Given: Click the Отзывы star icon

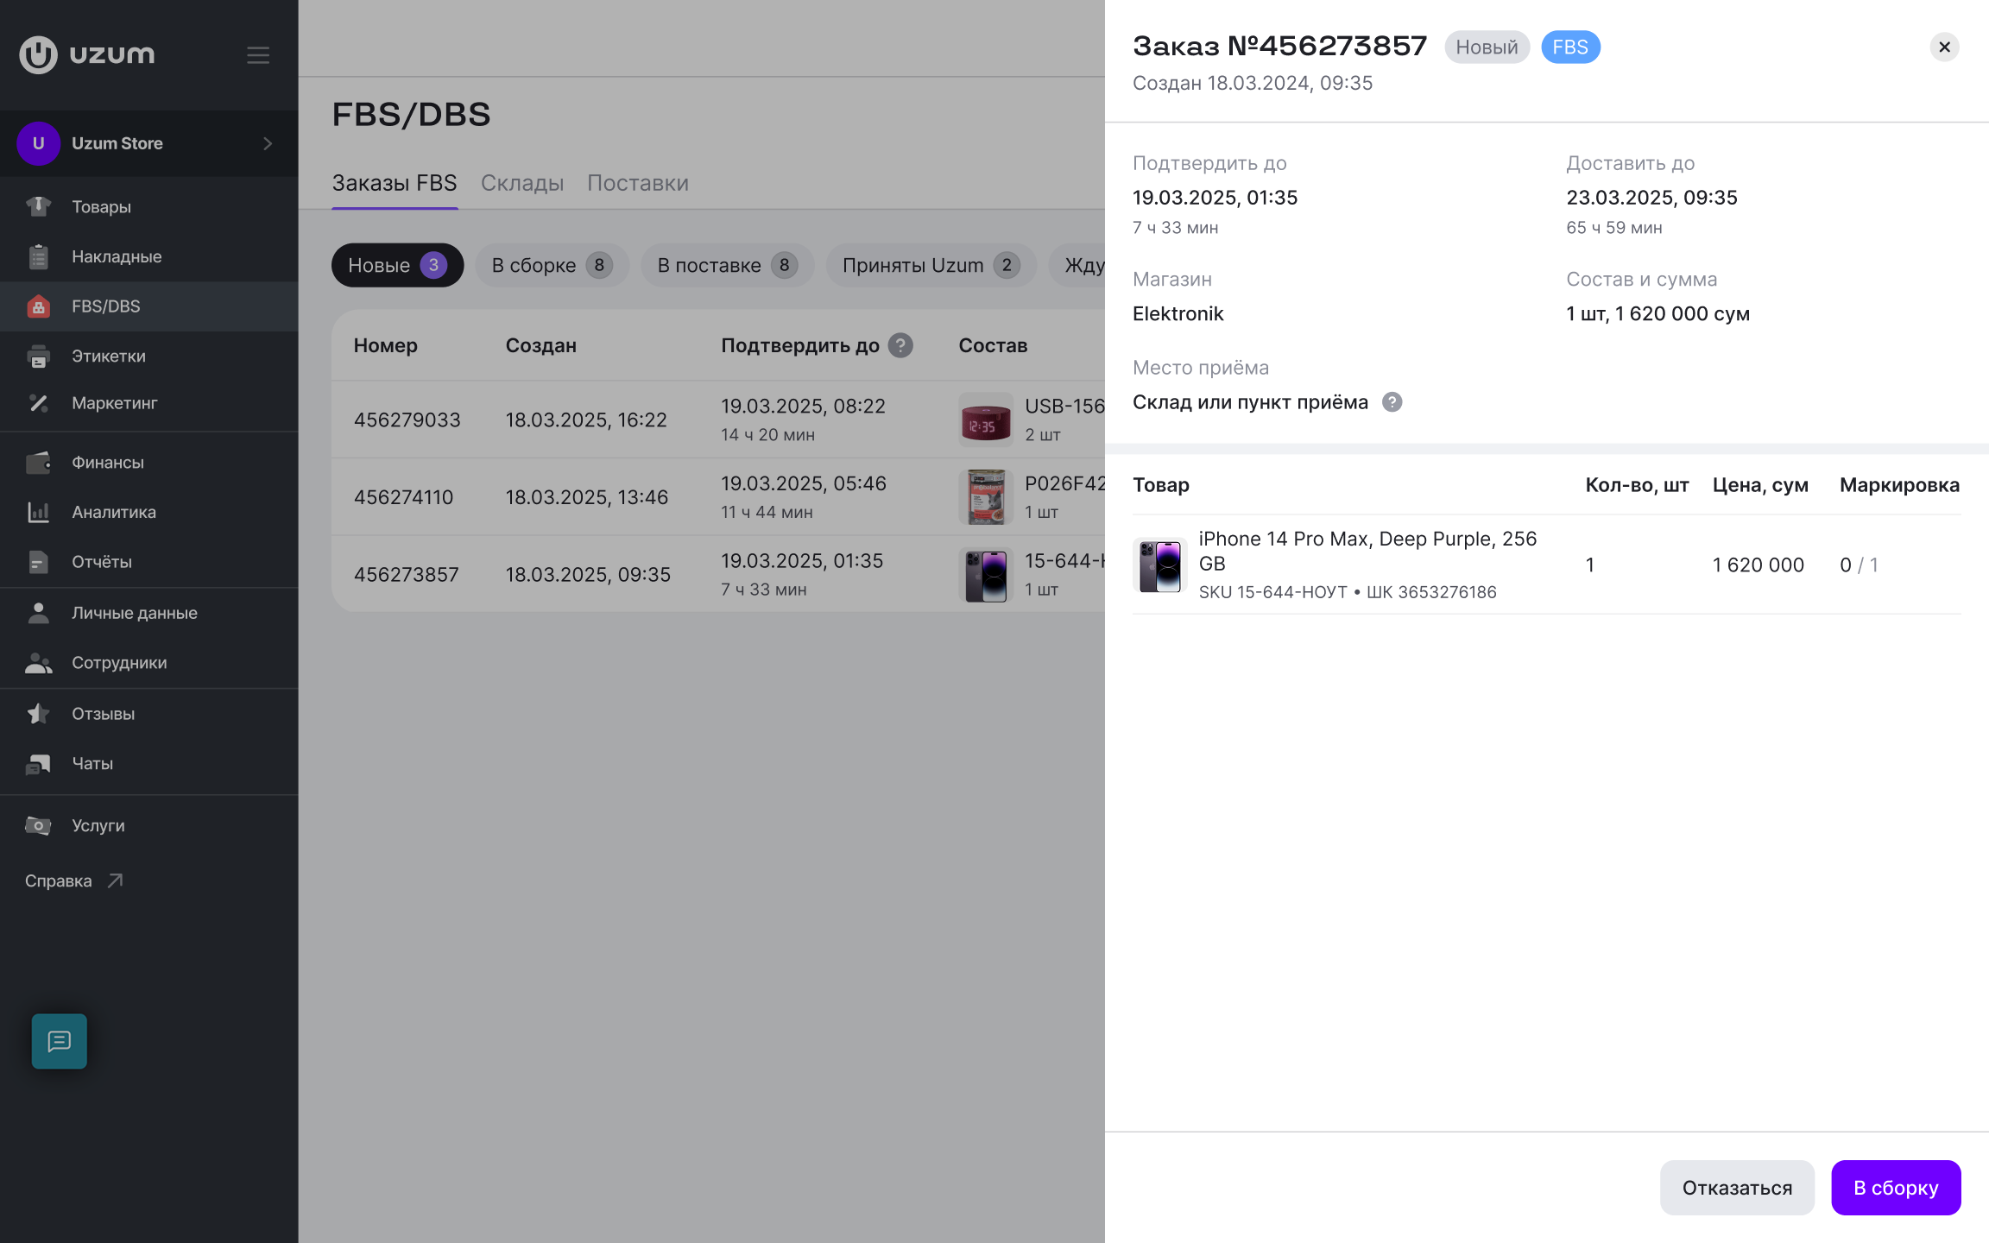Looking at the screenshot, I should [x=38, y=714].
